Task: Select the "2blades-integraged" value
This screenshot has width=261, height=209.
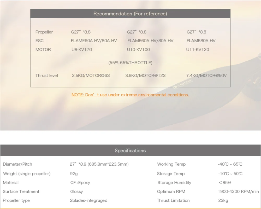Action: click(x=88, y=200)
